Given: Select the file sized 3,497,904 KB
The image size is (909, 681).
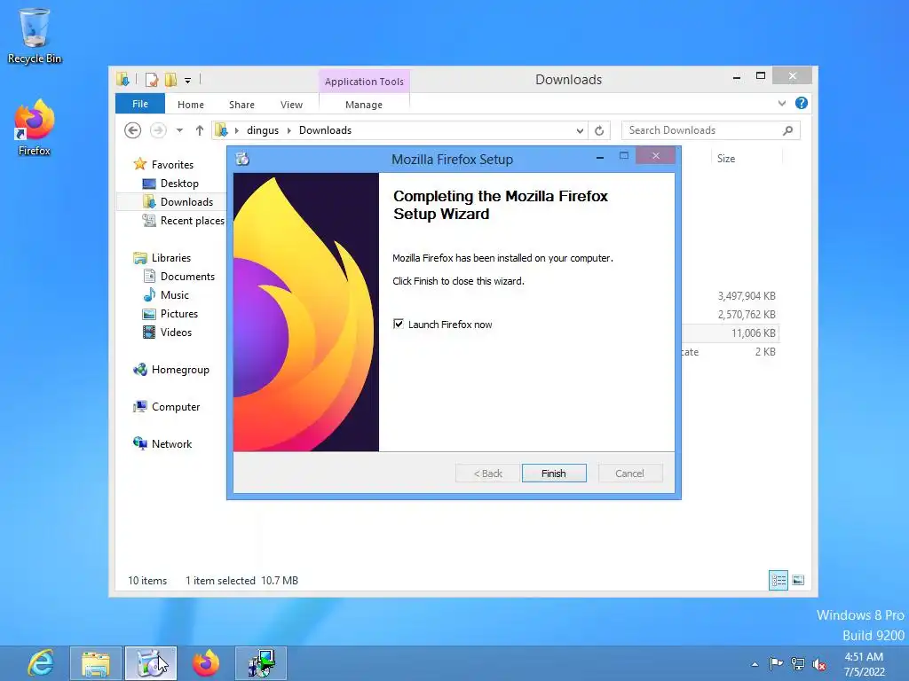Looking at the screenshot, I should coord(746,296).
